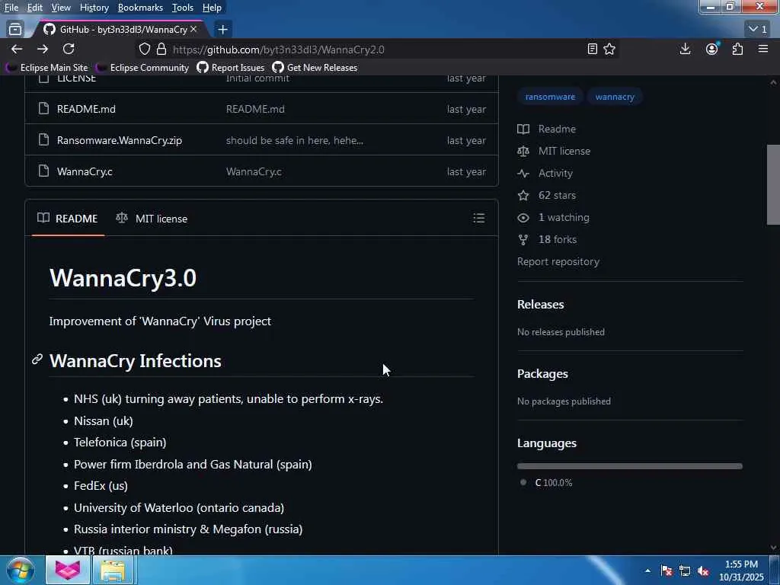Open the Tools menu
This screenshot has height=585, width=780.
[x=183, y=8]
